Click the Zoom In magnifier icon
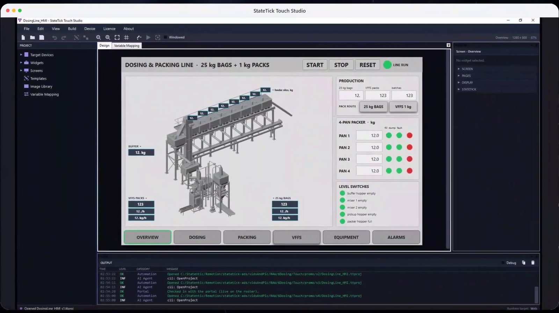 pyautogui.click(x=108, y=37)
